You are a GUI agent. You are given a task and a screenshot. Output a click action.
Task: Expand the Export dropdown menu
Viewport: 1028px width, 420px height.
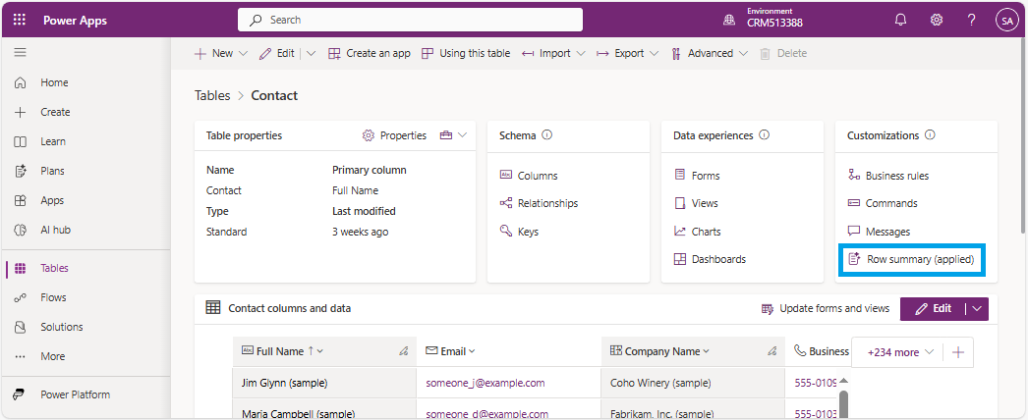tap(628, 53)
